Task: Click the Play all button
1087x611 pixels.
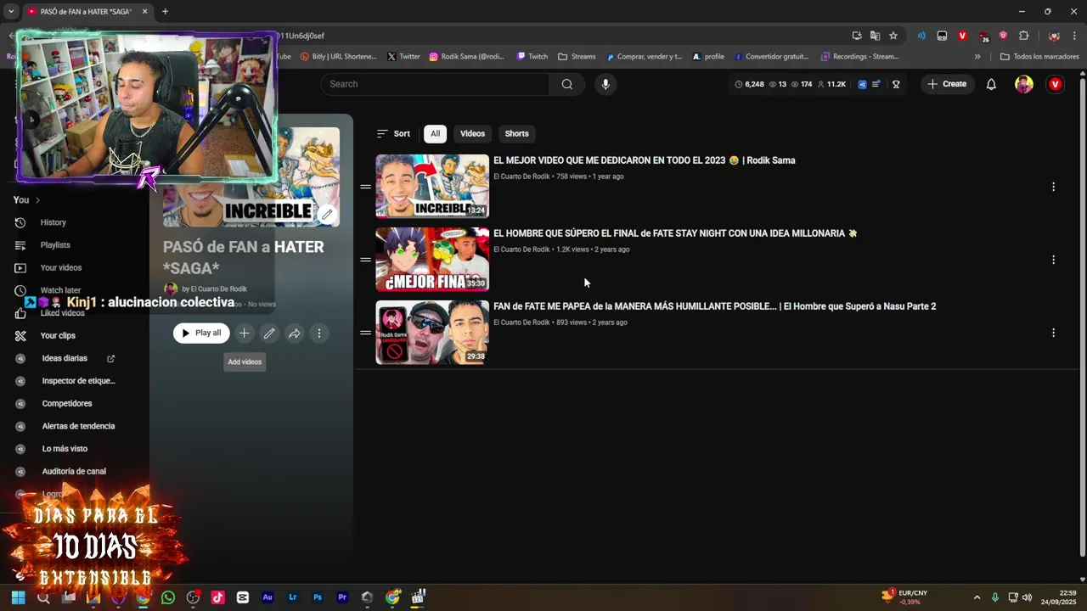Action: (201, 334)
